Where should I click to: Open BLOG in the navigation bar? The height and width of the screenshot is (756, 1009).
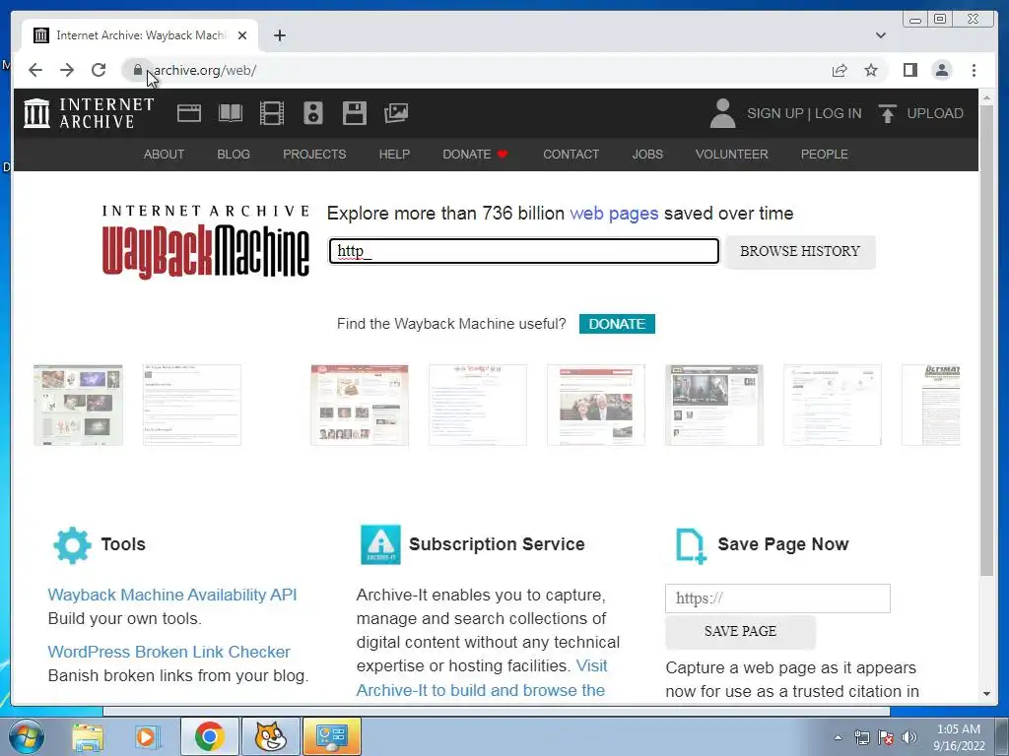[233, 155]
